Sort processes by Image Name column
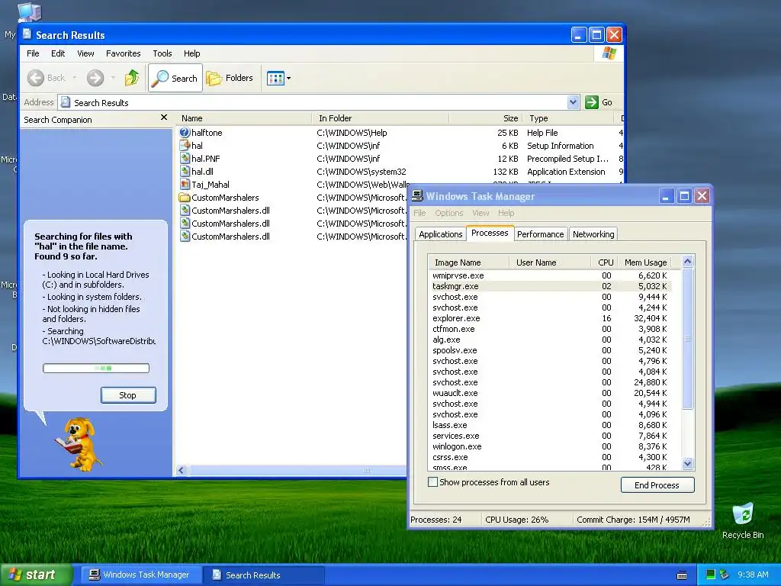 click(469, 262)
